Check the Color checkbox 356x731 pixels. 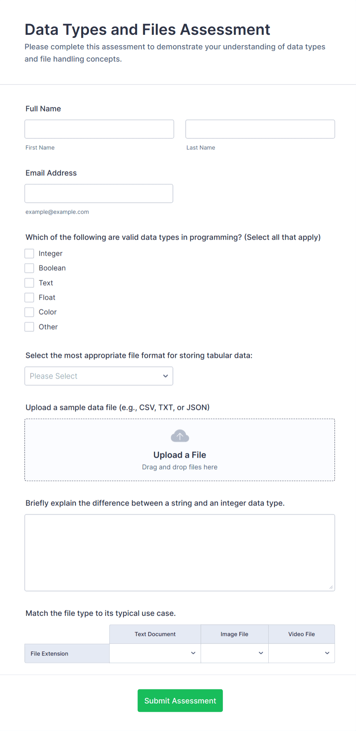[x=29, y=312]
